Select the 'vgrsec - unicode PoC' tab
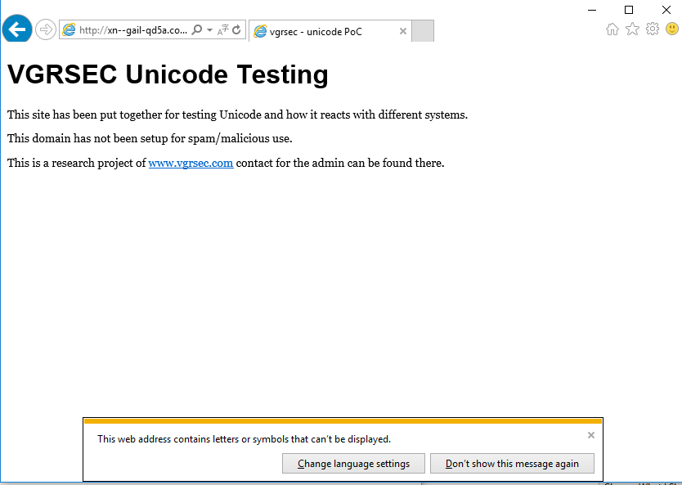The width and height of the screenshot is (682, 485). click(323, 31)
